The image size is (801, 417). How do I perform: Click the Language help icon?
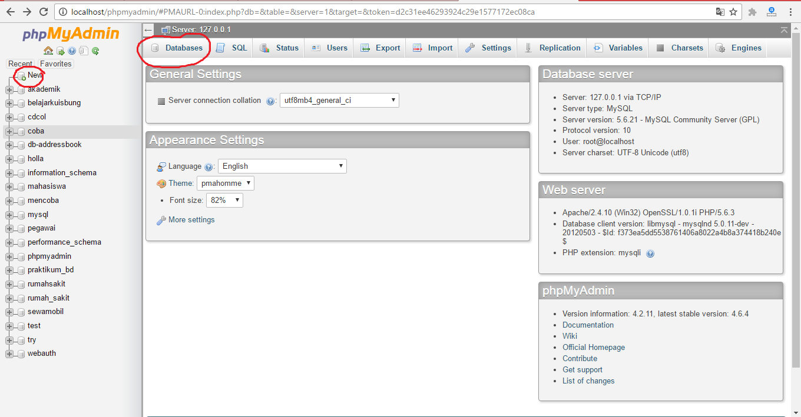(x=208, y=167)
